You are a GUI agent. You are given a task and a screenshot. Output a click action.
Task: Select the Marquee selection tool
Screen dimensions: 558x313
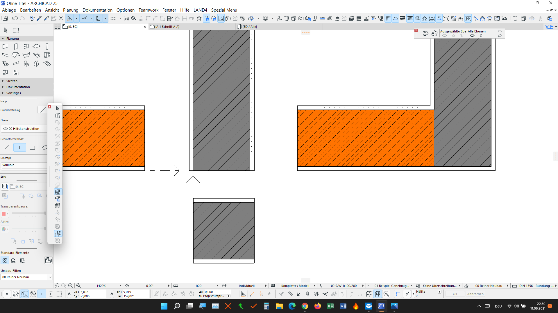[x=16, y=30]
